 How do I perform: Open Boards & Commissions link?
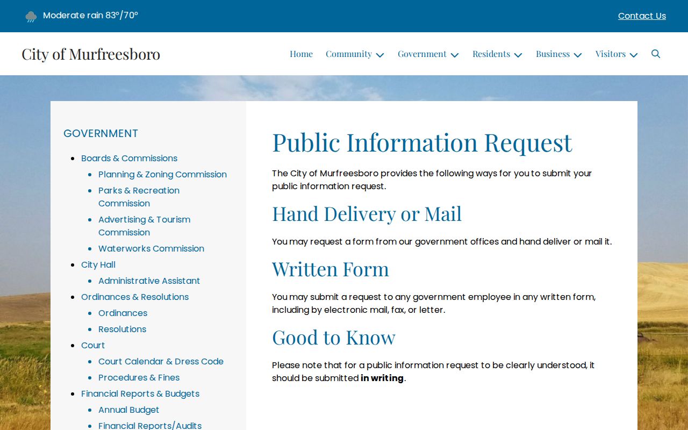click(129, 158)
